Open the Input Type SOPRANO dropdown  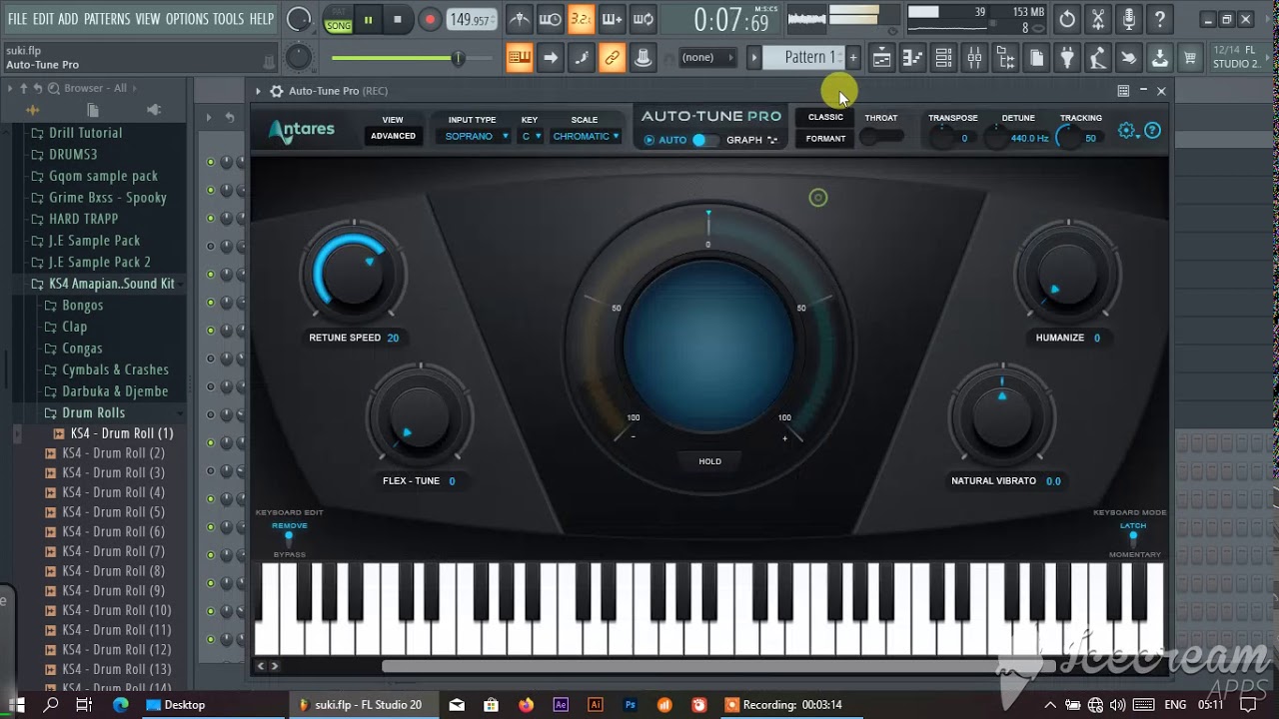click(x=477, y=137)
